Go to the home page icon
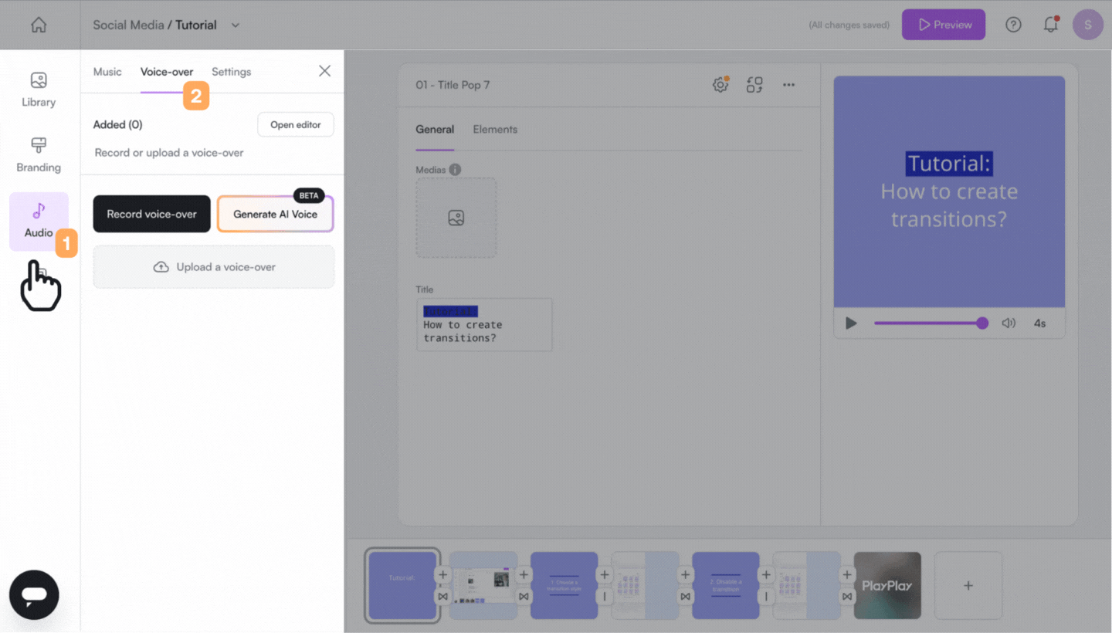This screenshot has height=633, width=1112. [39, 25]
